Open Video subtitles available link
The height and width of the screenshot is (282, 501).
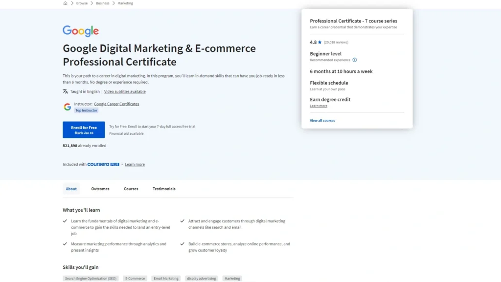pyautogui.click(x=125, y=91)
